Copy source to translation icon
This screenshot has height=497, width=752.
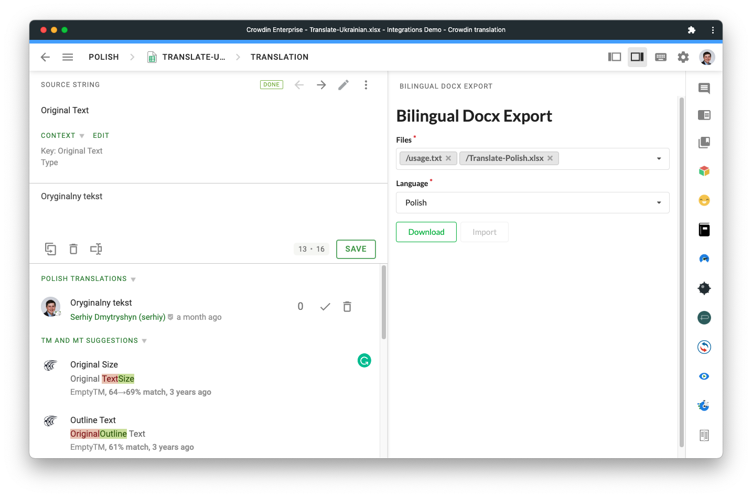tap(50, 249)
